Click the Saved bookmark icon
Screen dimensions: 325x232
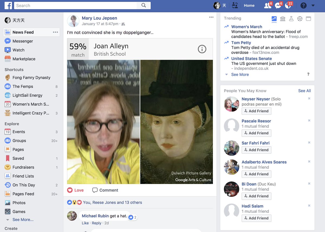(8, 159)
